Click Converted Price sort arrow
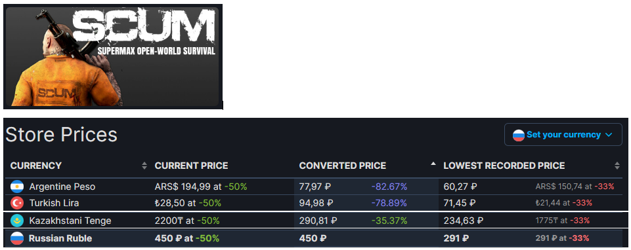 click(433, 164)
